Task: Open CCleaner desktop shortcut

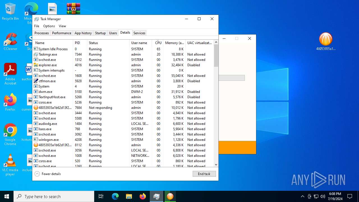Action: [10, 42]
